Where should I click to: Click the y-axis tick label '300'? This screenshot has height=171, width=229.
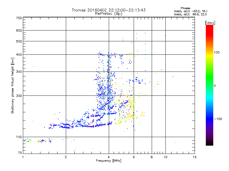pyautogui.click(x=19, y=72)
